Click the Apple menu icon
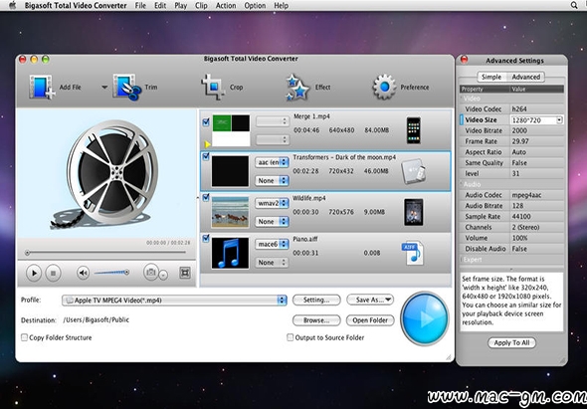587x409 pixels. tap(12, 5)
